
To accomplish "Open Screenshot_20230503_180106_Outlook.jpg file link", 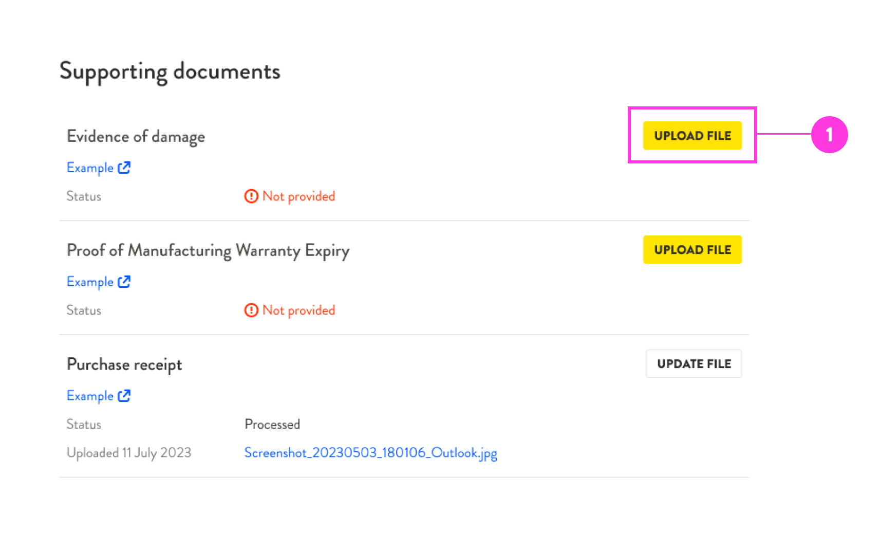I will 370,453.
